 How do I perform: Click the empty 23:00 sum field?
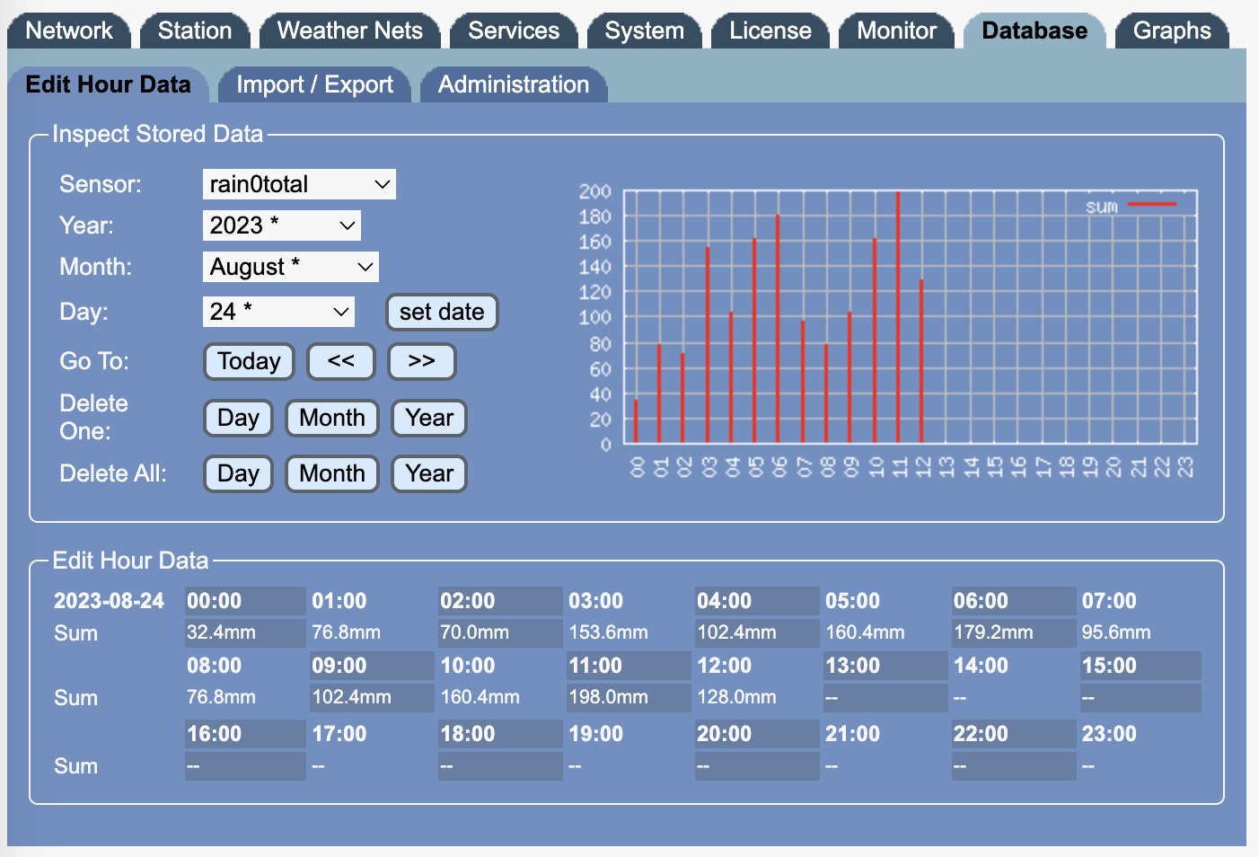1141,766
